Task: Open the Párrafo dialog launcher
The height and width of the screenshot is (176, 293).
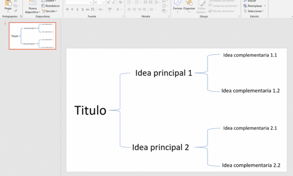Action: pos(169,16)
